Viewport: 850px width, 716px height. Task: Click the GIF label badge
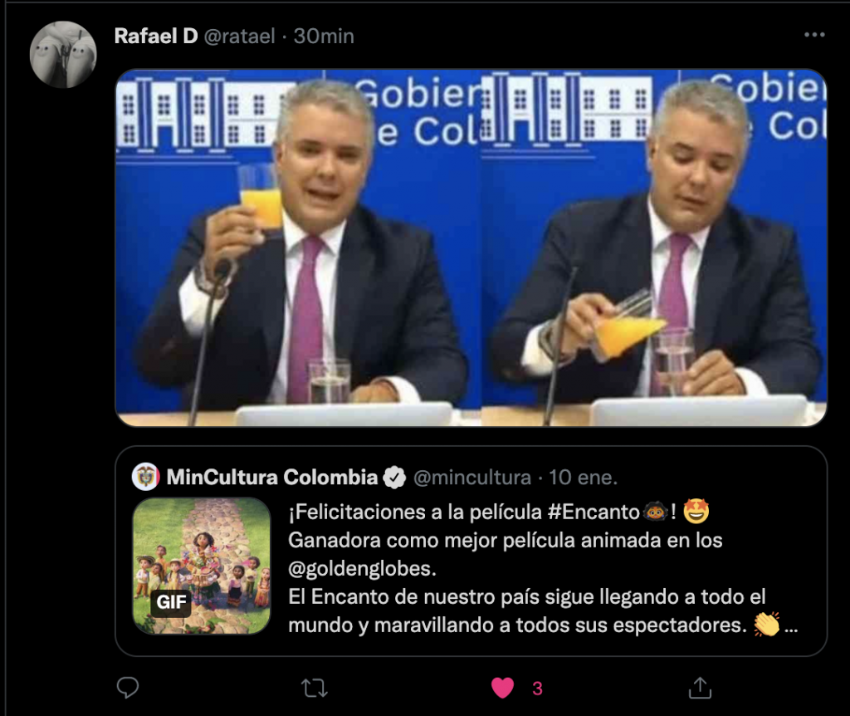[x=171, y=602]
